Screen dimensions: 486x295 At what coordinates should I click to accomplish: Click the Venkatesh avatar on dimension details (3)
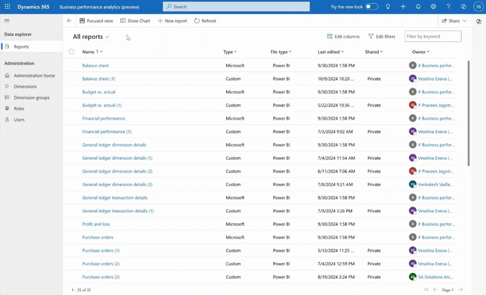(412, 184)
